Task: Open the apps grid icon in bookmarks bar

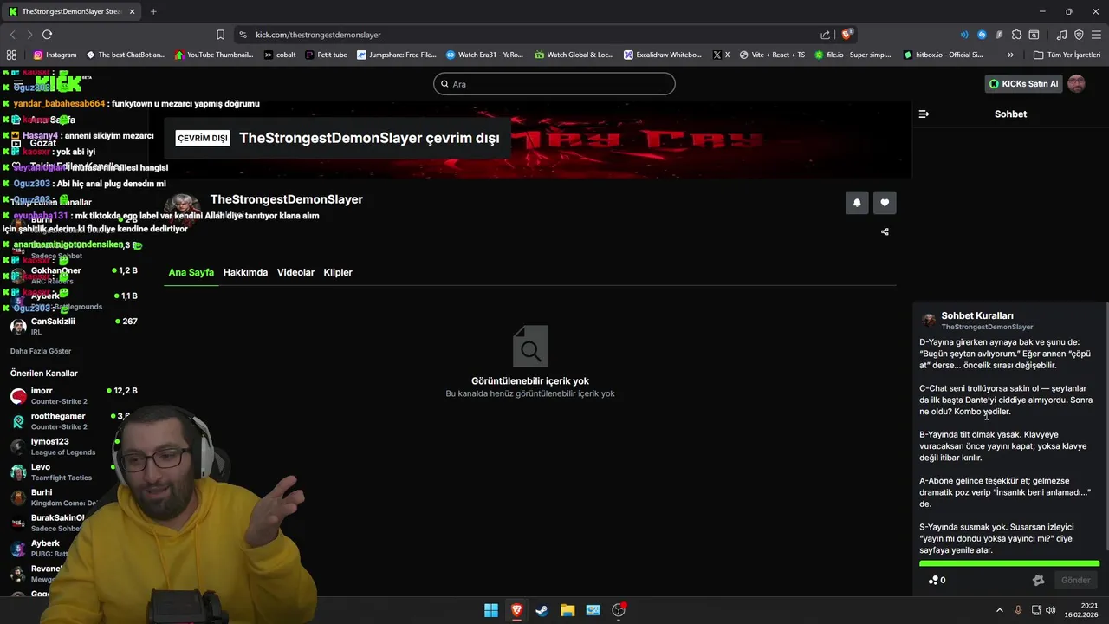Action: [11, 55]
